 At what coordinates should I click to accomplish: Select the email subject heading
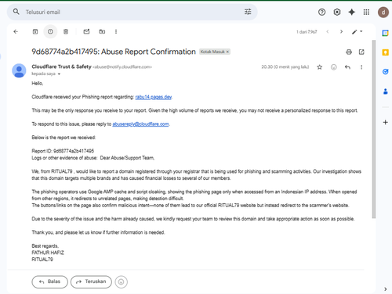click(114, 52)
